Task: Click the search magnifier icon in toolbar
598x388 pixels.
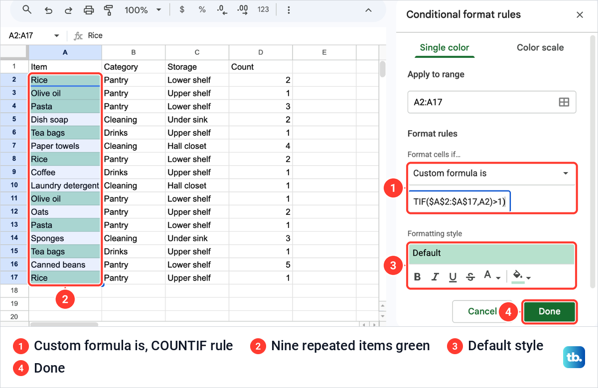Action: [x=27, y=9]
